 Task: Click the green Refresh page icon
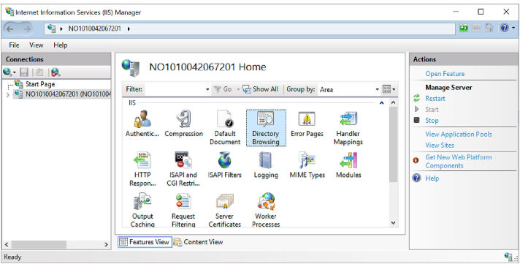coord(464,29)
